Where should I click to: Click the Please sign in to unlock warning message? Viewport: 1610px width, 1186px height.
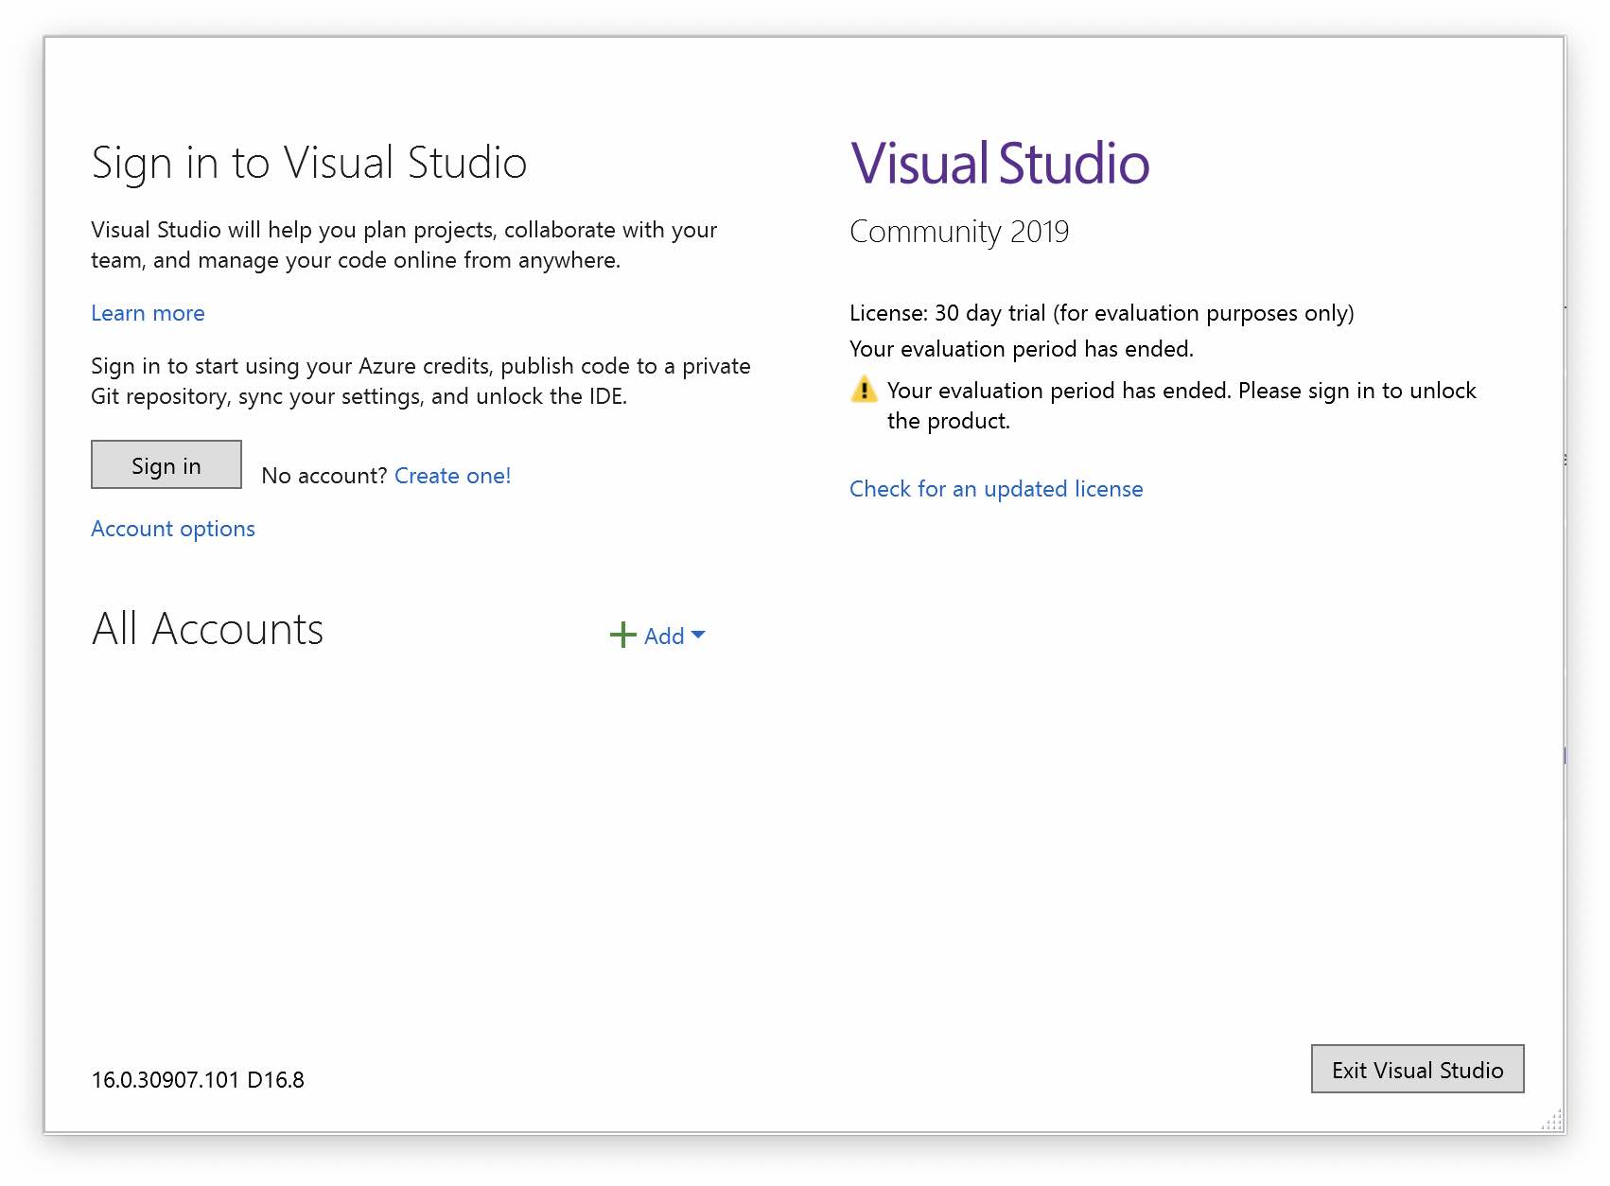pyautogui.click(x=1181, y=405)
